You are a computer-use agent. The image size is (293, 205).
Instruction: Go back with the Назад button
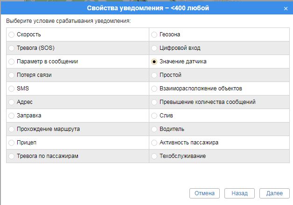[239, 193]
